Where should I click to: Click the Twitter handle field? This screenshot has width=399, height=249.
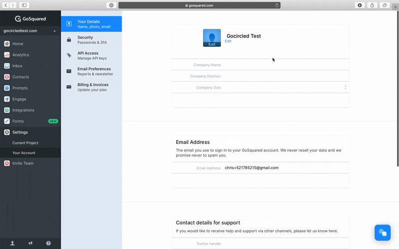coord(260,244)
